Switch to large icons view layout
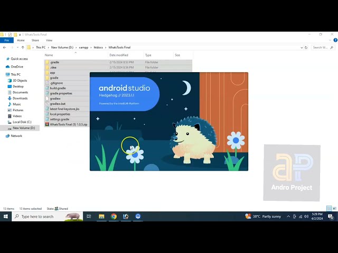Viewport: 338px width, 253px height. coord(334,208)
